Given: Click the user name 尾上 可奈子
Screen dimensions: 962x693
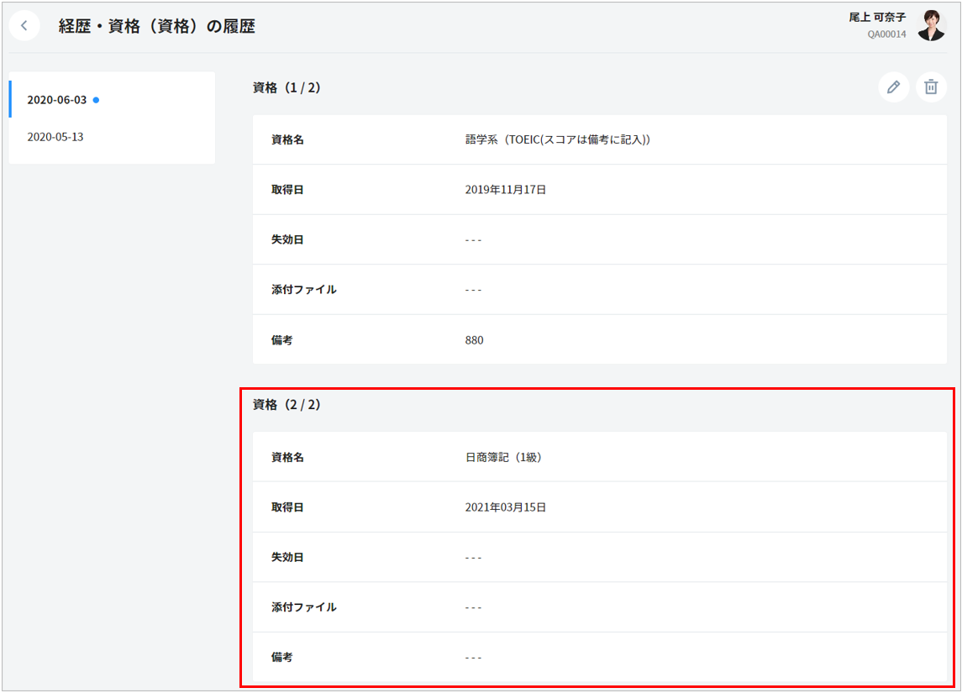Looking at the screenshot, I should [877, 18].
